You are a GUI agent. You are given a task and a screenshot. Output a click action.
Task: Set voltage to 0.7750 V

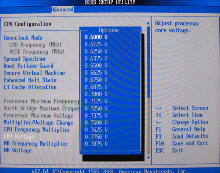pyautogui.click(x=96, y=137)
